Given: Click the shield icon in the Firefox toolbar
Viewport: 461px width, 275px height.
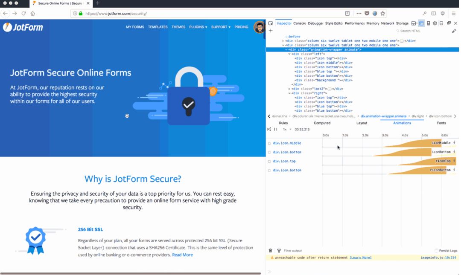Looking at the screenshot, I should 443,13.
